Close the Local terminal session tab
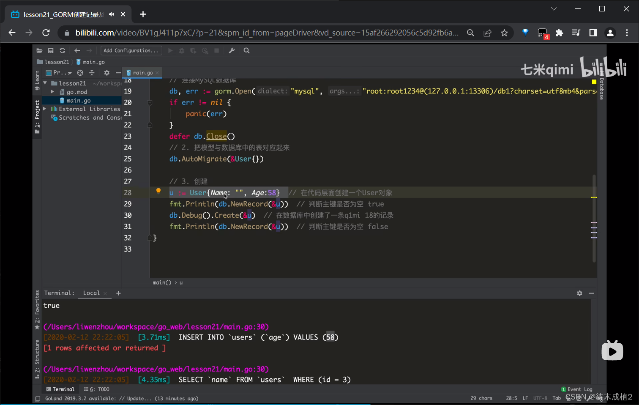This screenshot has height=405, width=639. tap(105, 293)
